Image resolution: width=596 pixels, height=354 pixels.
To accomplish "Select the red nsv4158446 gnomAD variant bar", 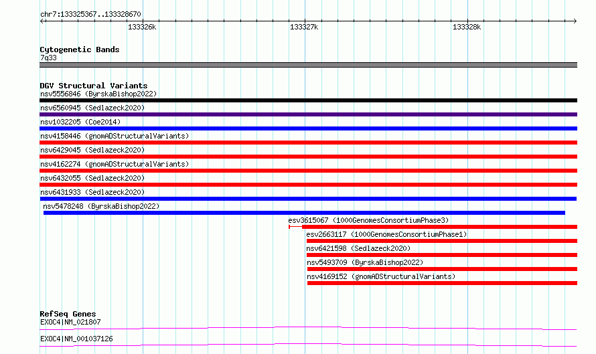I will coord(308,143).
